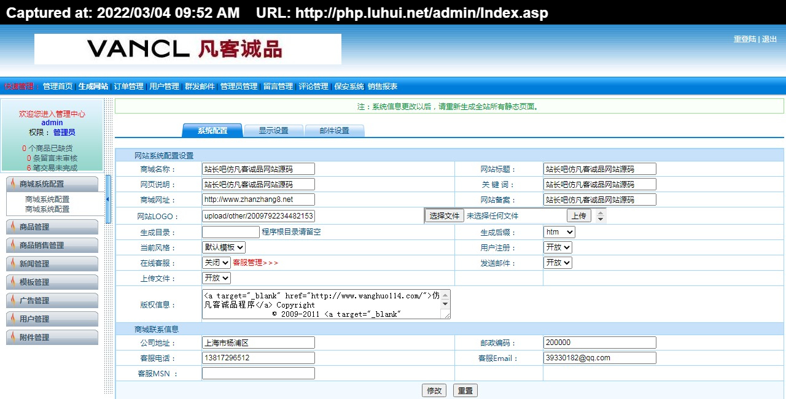Open the 生成后缀 htm dropdown

pos(559,232)
